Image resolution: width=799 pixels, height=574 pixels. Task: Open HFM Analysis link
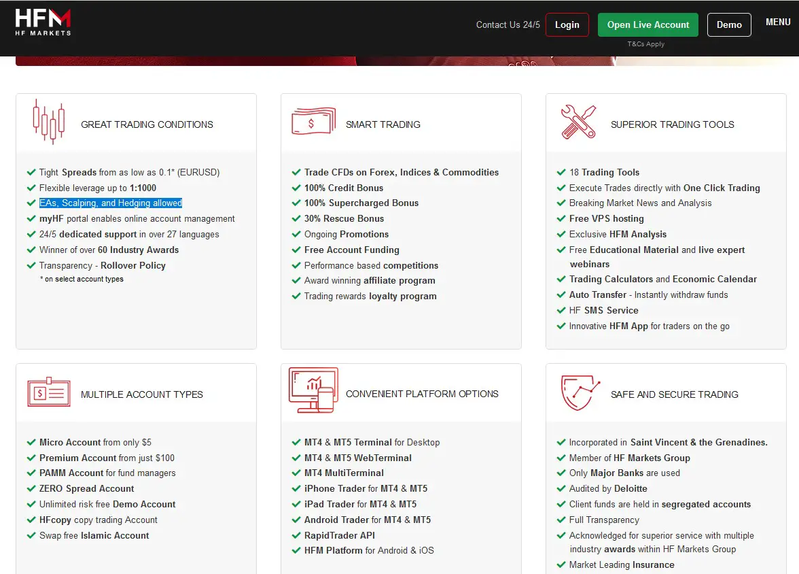click(x=638, y=234)
